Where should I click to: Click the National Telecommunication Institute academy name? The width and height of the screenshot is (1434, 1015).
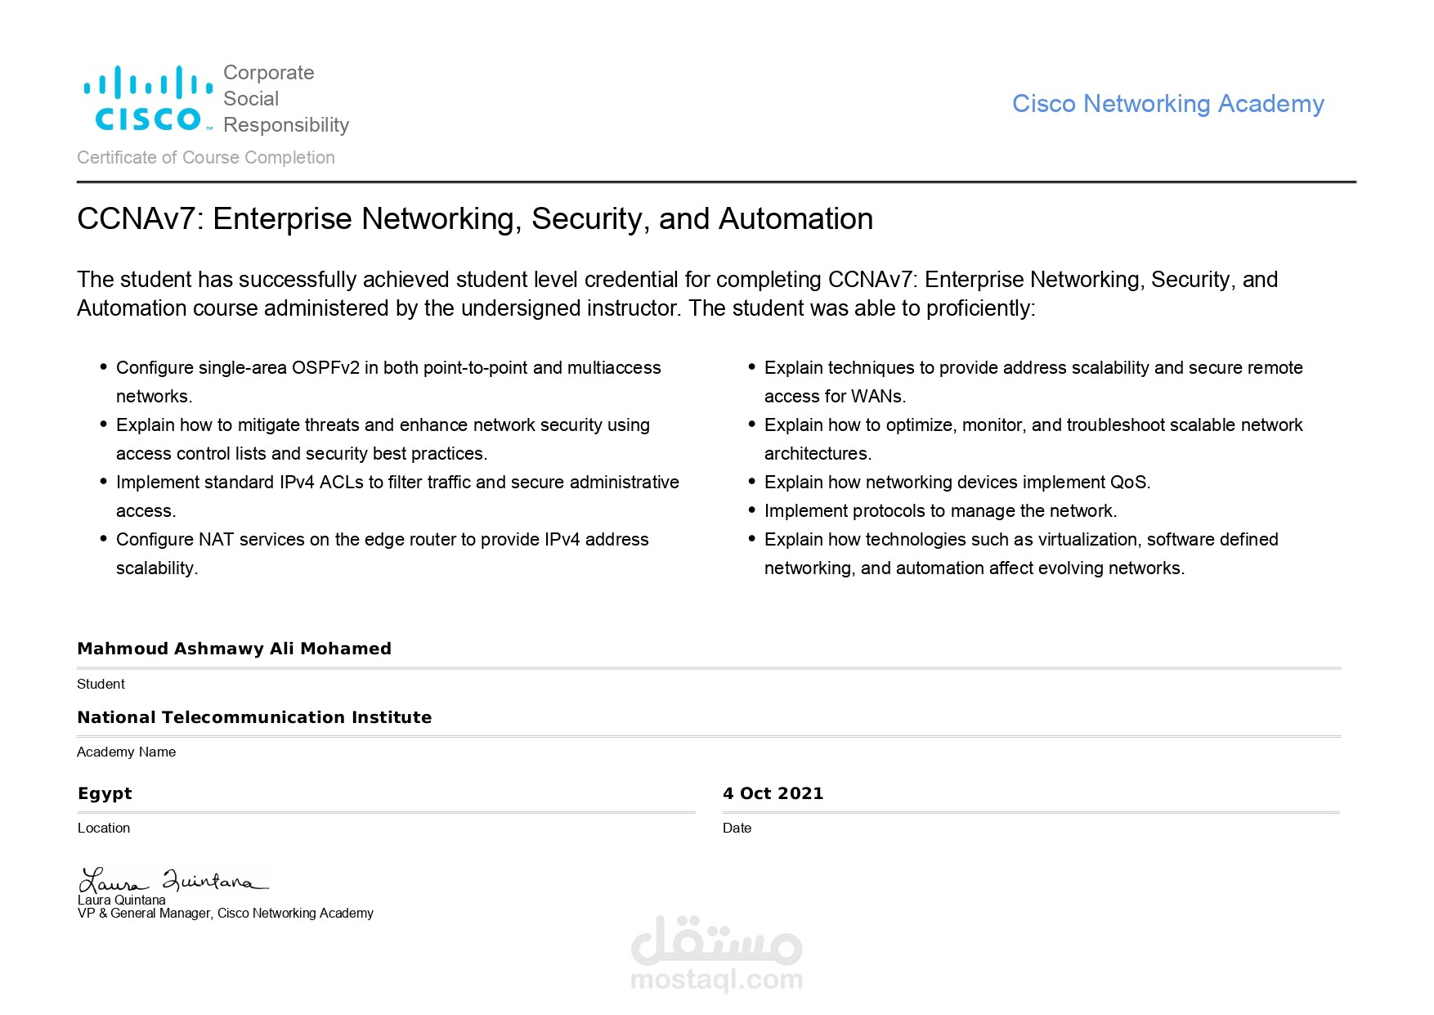(254, 717)
